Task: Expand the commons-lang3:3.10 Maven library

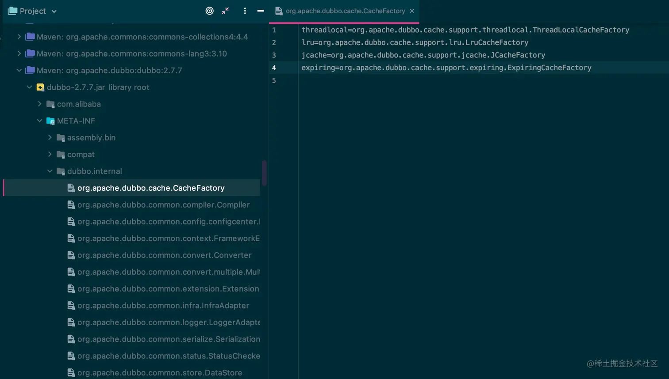Action: [x=19, y=53]
